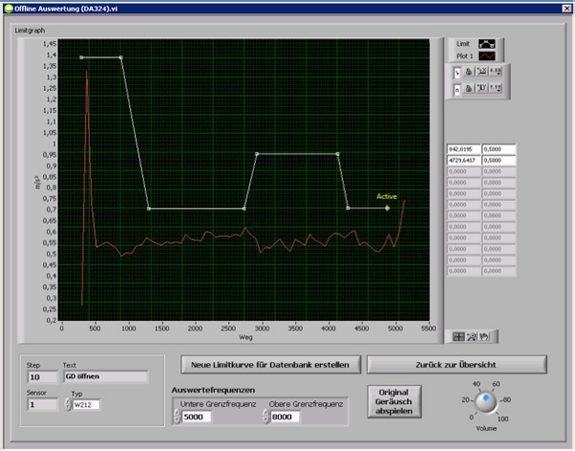Screen dimensions: 575x451
Task: Click the red Plot 1 legend icon
Action: pyautogui.click(x=488, y=56)
